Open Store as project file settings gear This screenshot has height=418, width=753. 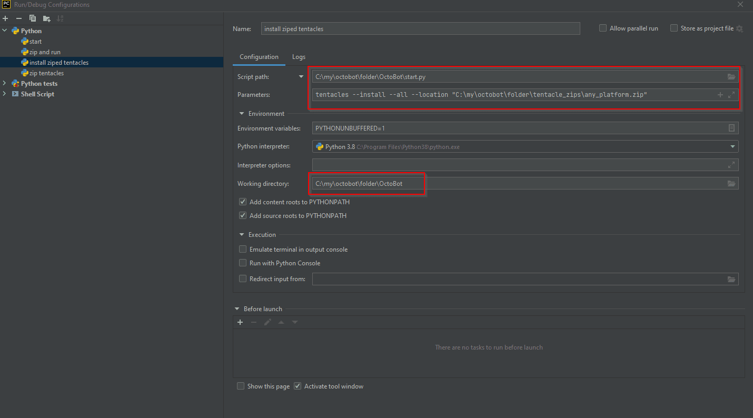739,28
